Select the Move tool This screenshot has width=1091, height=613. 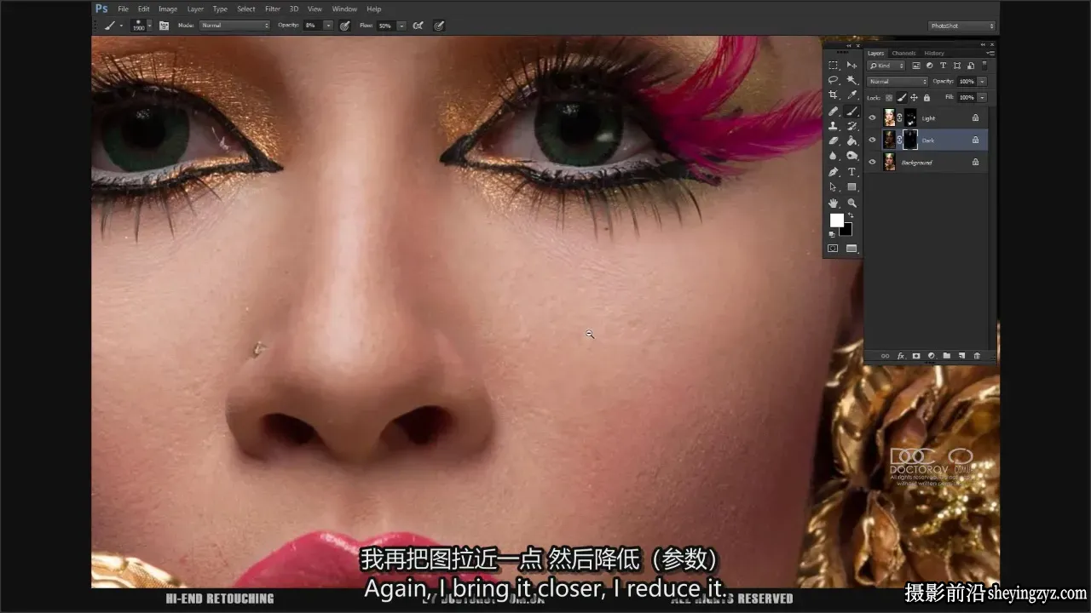click(x=851, y=66)
